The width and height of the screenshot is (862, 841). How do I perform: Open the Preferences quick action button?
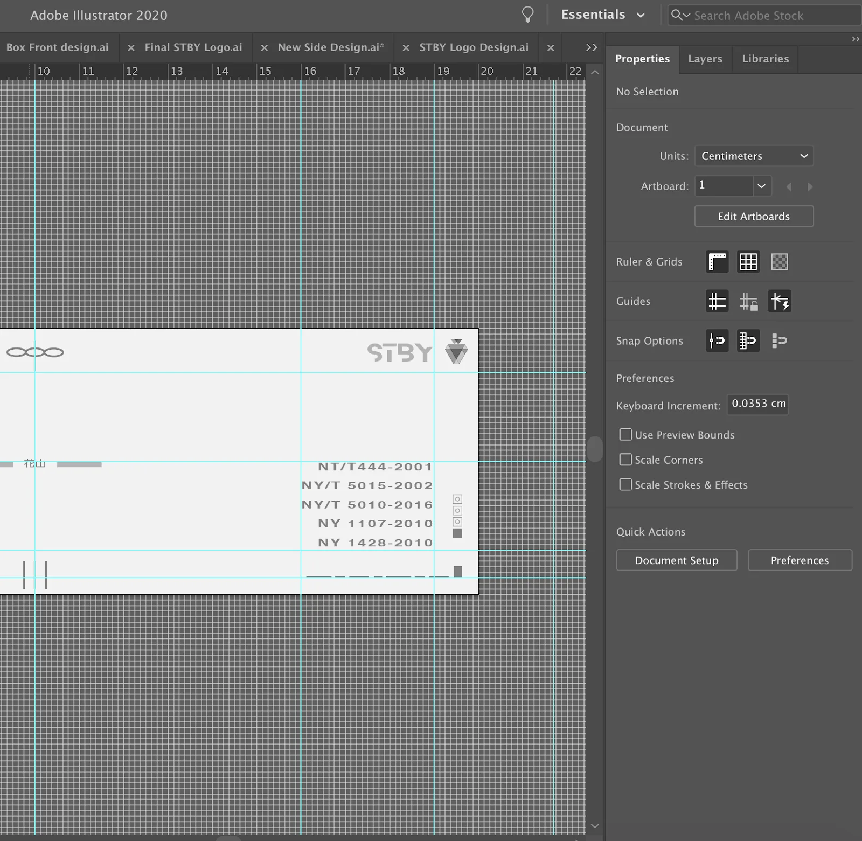pyautogui.click(x=800, y=560)
